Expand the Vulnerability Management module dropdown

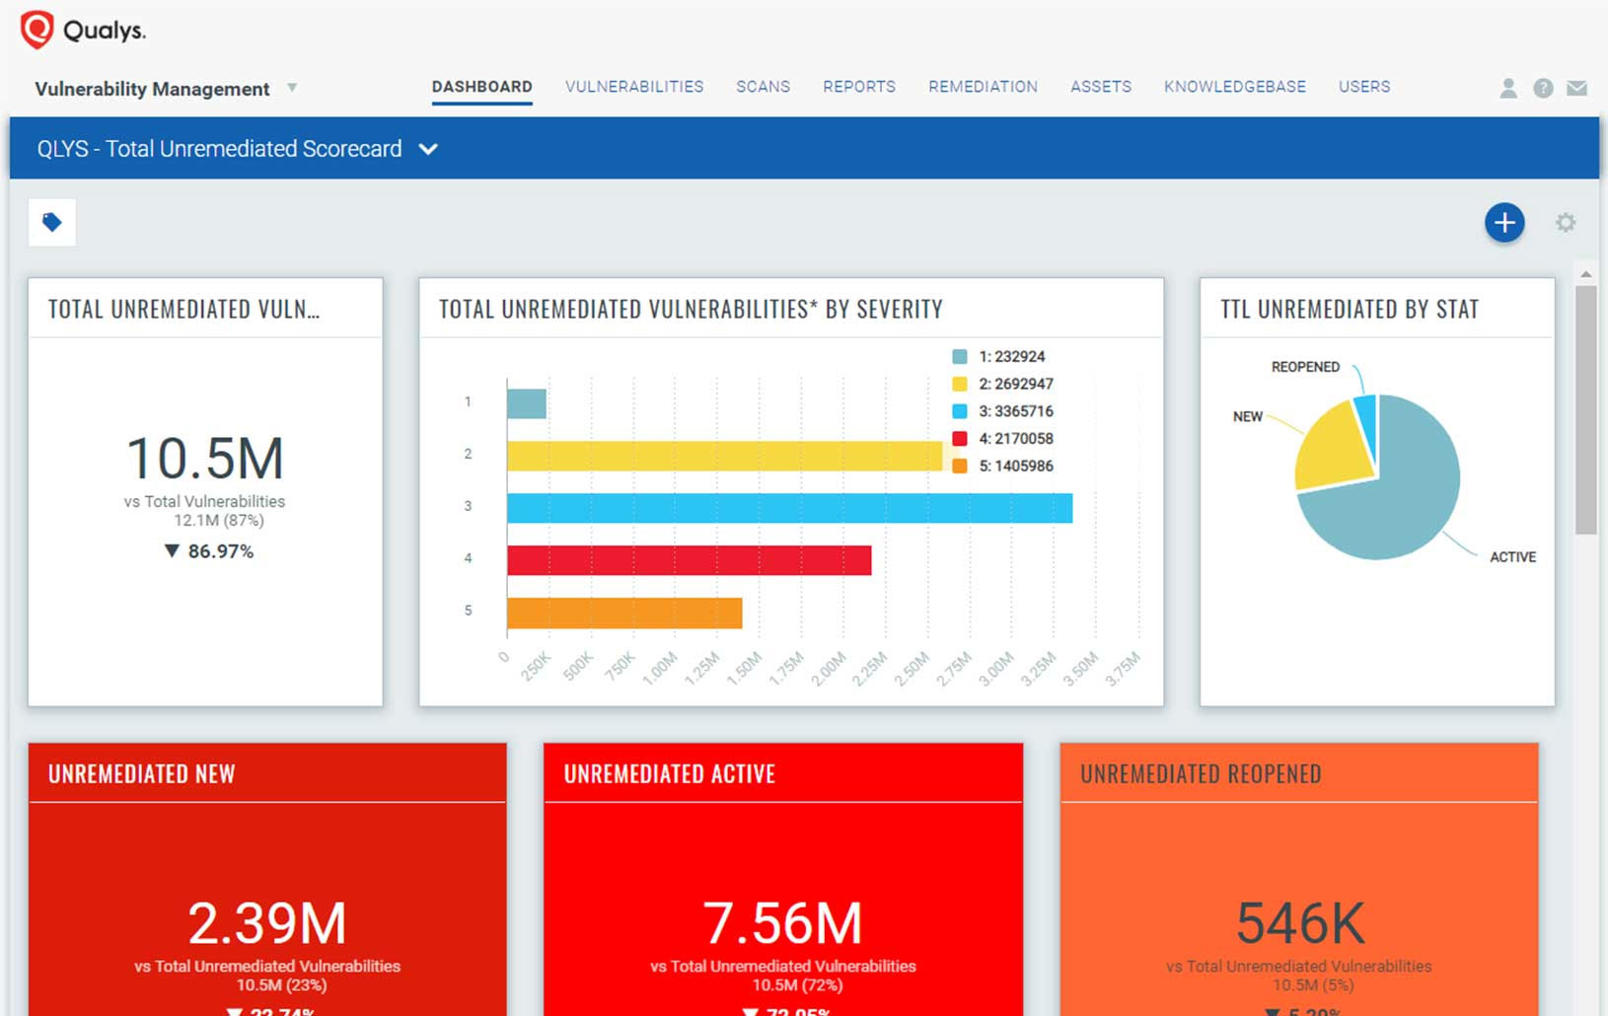[x=292, y=88]
